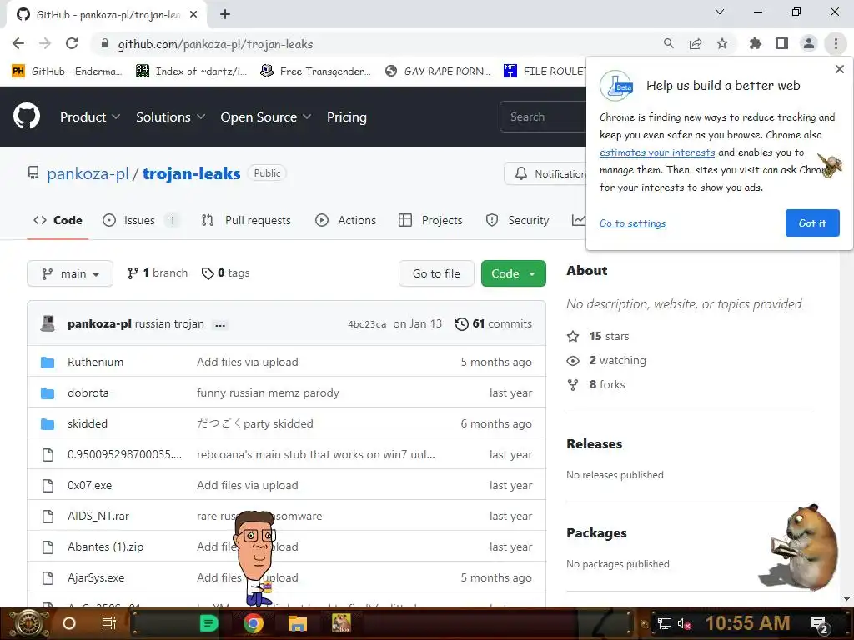Open the Chrome three-dot menu

pyautogui.click(x=836, y=43)
